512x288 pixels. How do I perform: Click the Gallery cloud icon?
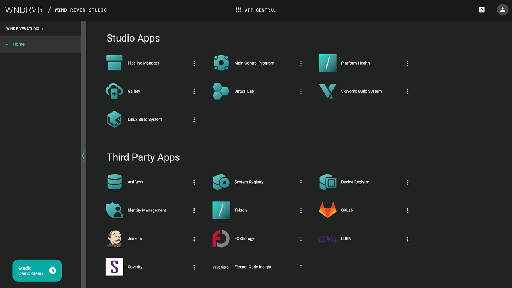[114, 91]
